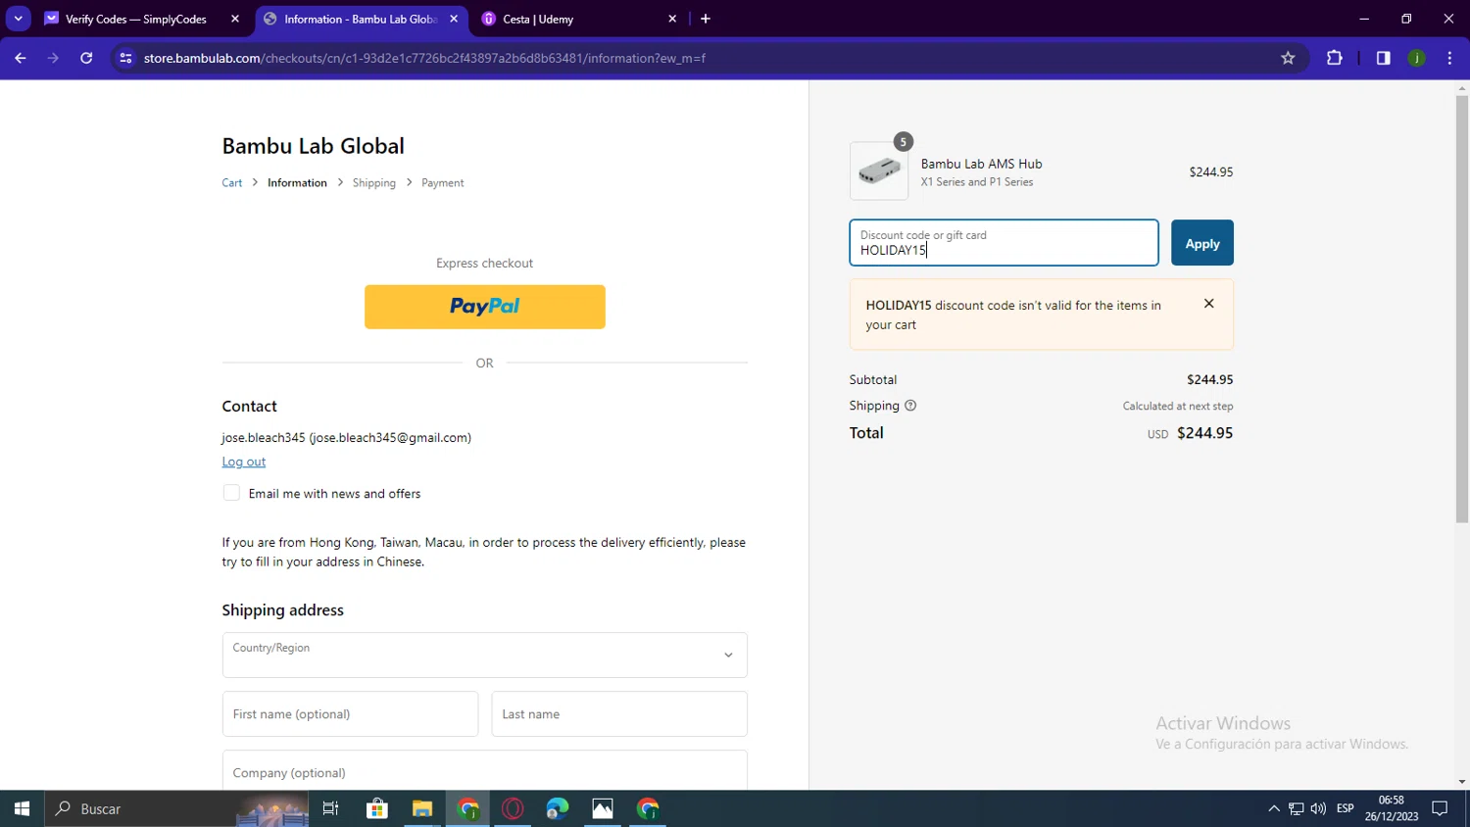Viewport: 1470px width, 827px height.
Task: Click the taskbar Buscar search box
Action: pos(178,808)
